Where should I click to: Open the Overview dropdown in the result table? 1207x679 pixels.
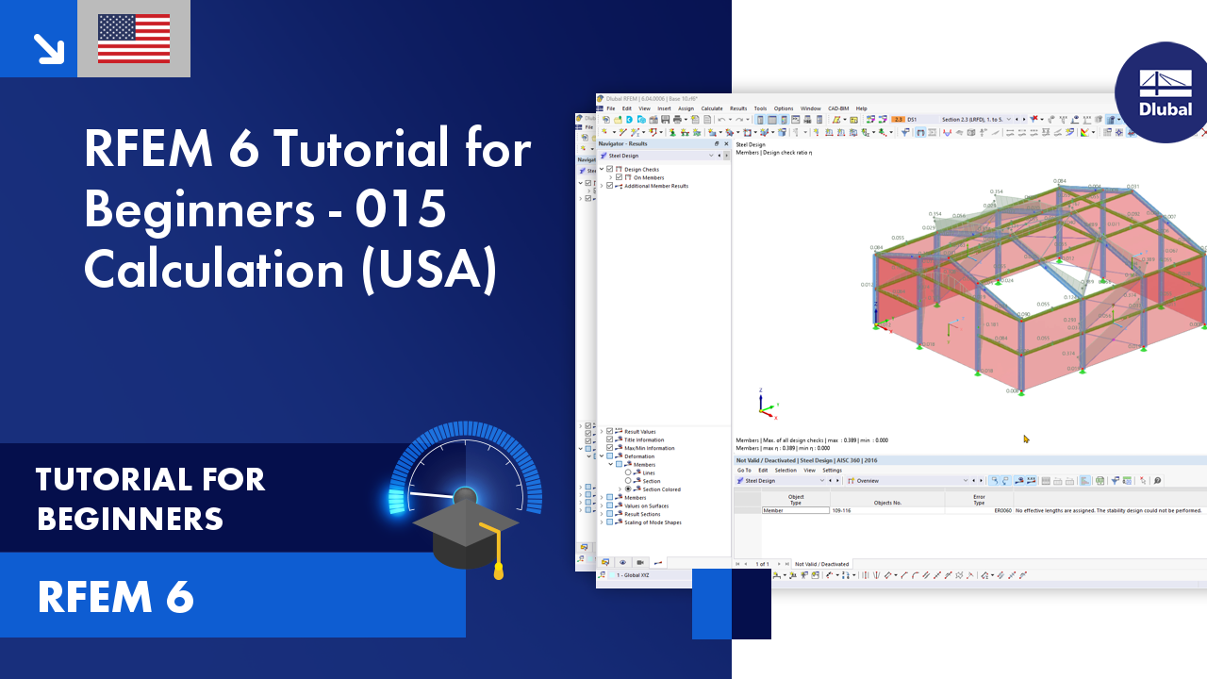tap(966, 480)
